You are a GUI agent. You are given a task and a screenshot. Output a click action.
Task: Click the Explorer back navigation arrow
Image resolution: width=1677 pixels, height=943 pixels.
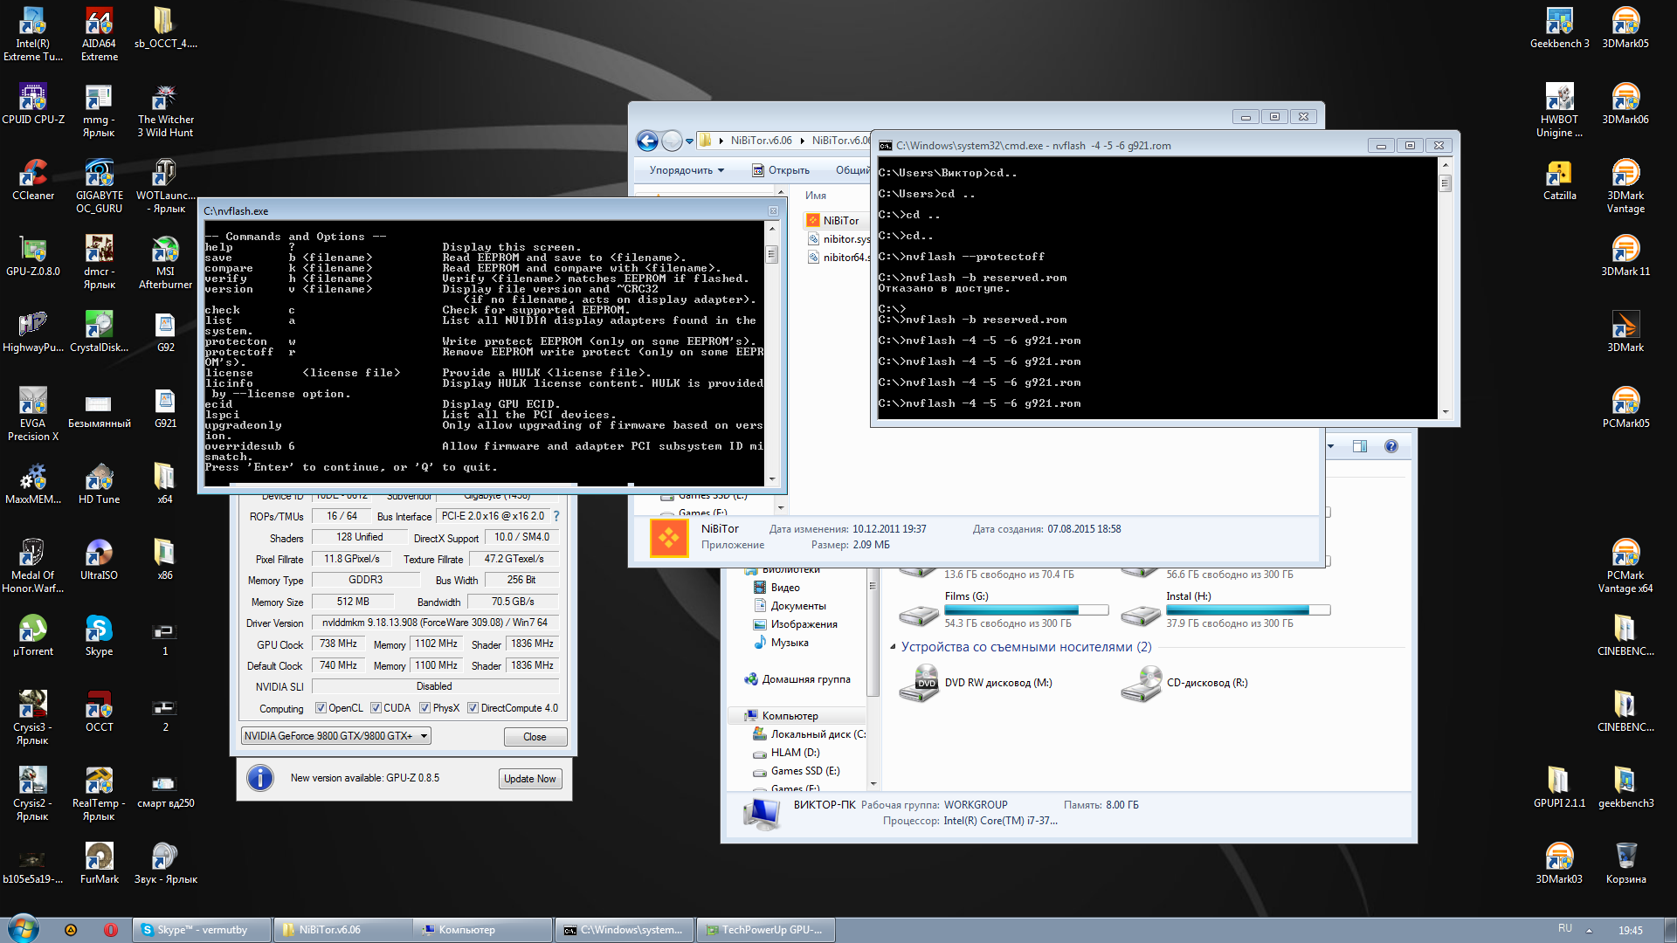647,141
